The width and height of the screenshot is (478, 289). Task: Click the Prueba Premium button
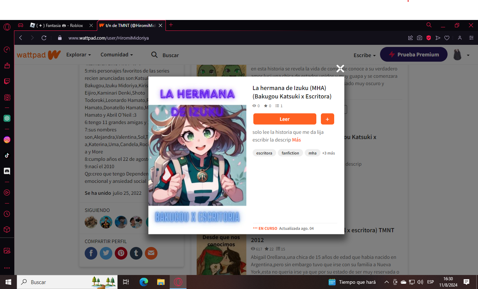pyautogui.click(x=414, y=54)
